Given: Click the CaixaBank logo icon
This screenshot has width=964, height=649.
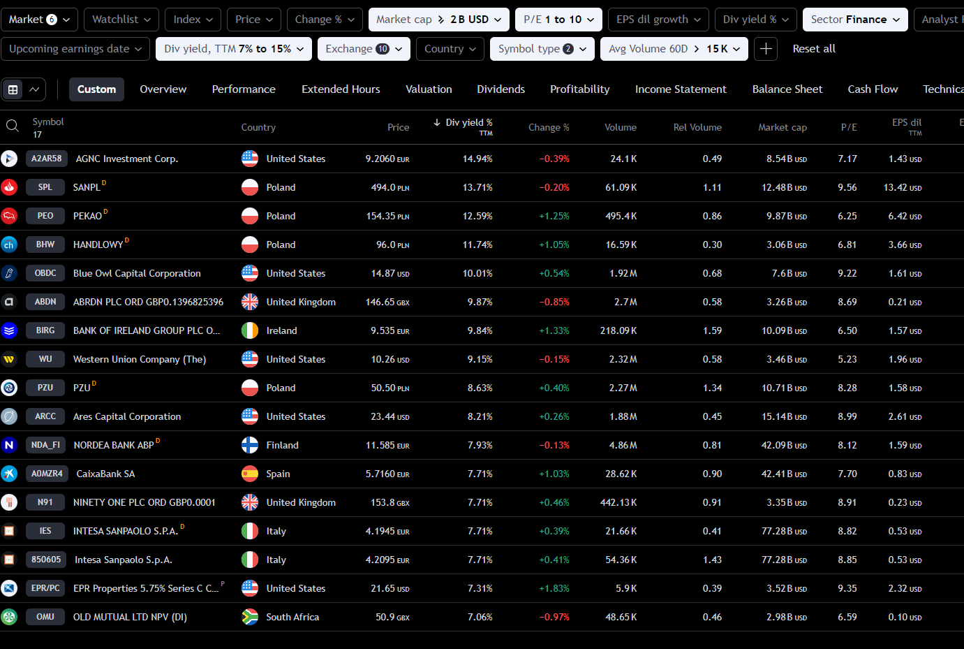Looking at the screenshot, I should pos(9,474).
